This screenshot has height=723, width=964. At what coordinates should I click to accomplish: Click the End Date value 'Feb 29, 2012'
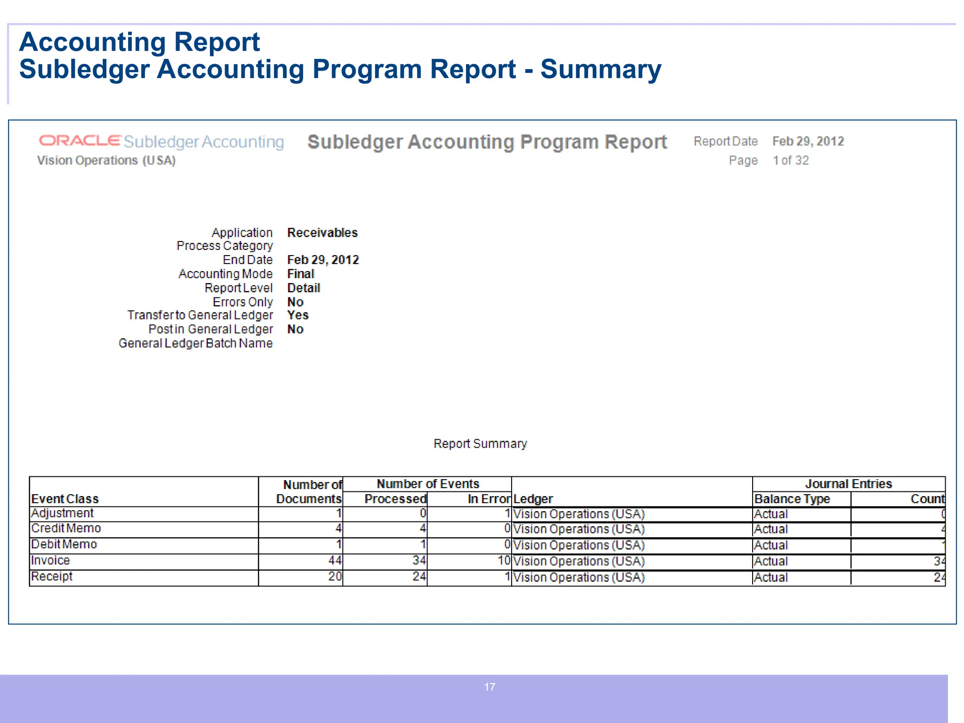(x=323, y=260)
